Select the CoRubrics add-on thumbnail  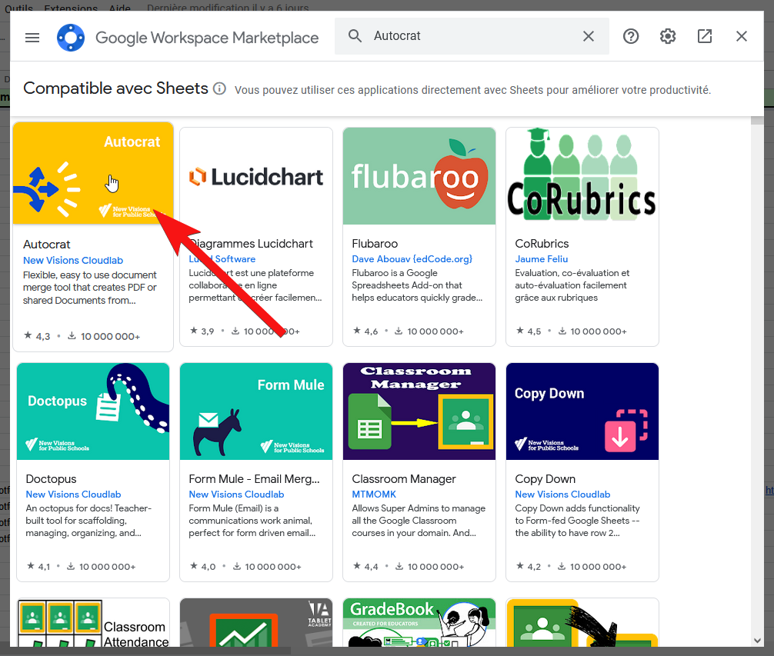(x=582, y=176)
